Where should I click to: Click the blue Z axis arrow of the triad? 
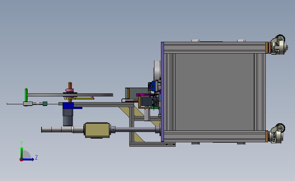(28, 159)
